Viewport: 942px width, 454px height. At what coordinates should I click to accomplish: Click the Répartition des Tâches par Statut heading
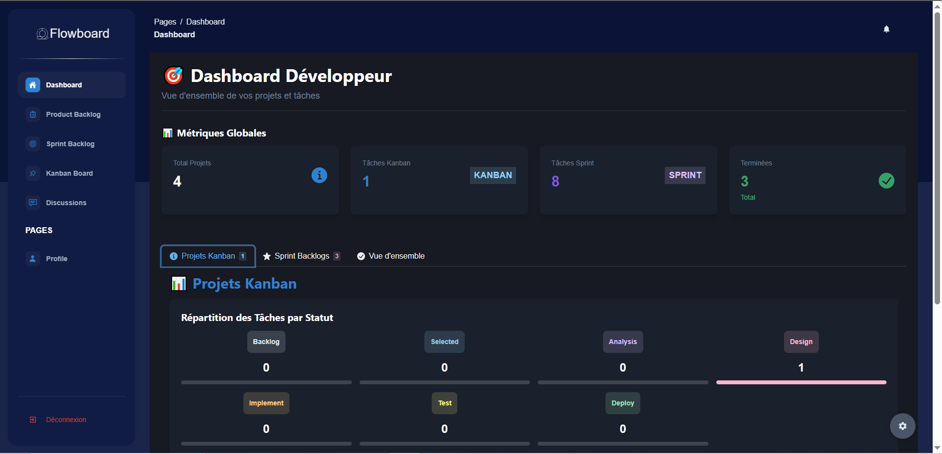[x=257, y=318]
